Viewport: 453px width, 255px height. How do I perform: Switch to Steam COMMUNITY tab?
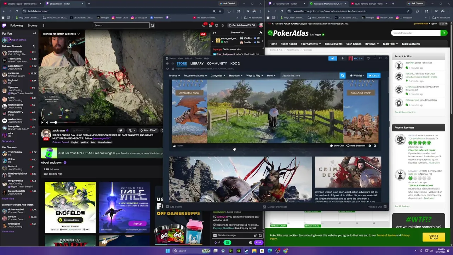pos(217,63)
